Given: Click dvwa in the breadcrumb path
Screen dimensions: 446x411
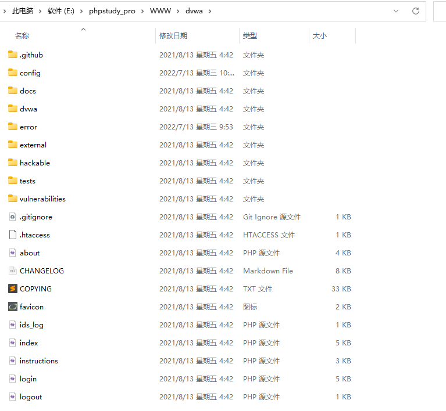Looking at the screenshot, I should 194,11.
